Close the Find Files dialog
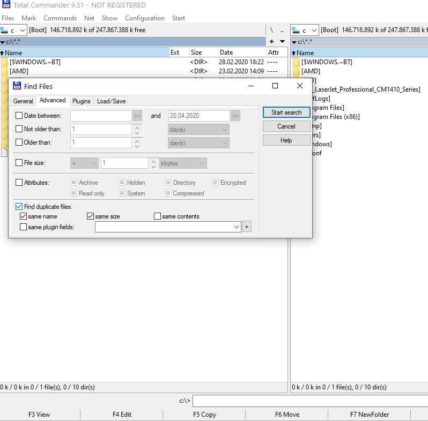Viewport: 428px width, 421px height. (300, 86)
